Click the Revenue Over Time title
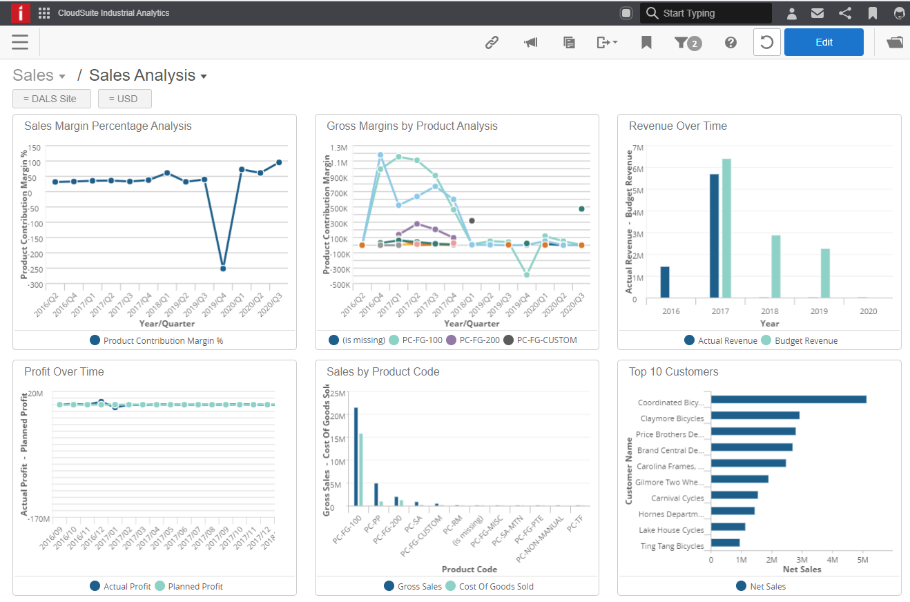This screenshot has height=602, width=910. [678, 126]
